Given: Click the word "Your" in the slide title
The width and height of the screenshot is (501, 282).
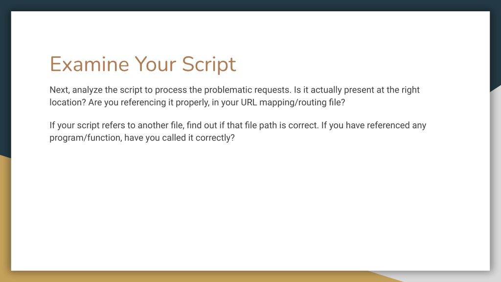Looking at the screenshot, I should tap(155, 64).
